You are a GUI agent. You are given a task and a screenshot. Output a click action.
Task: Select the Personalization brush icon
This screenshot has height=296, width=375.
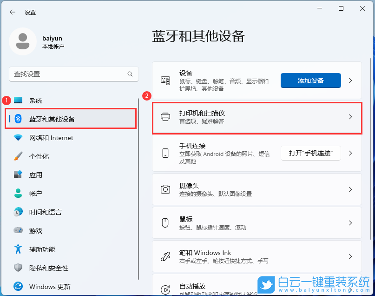18,156
